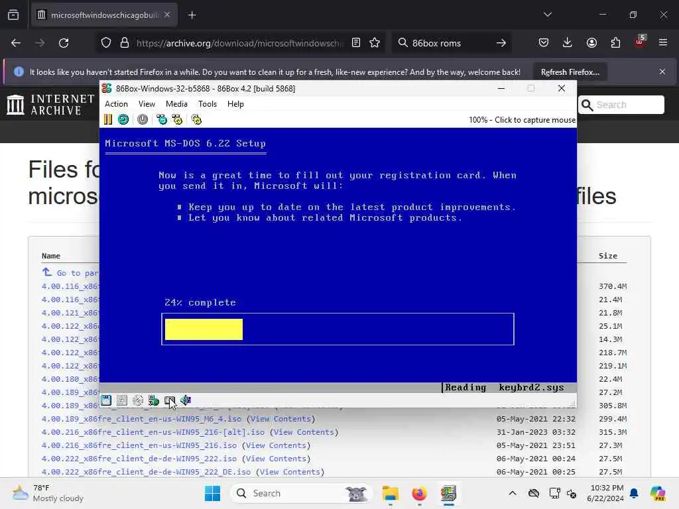Open the 86Box Media menu
This screenshot has width=679, height=509.
coord(176,104)
